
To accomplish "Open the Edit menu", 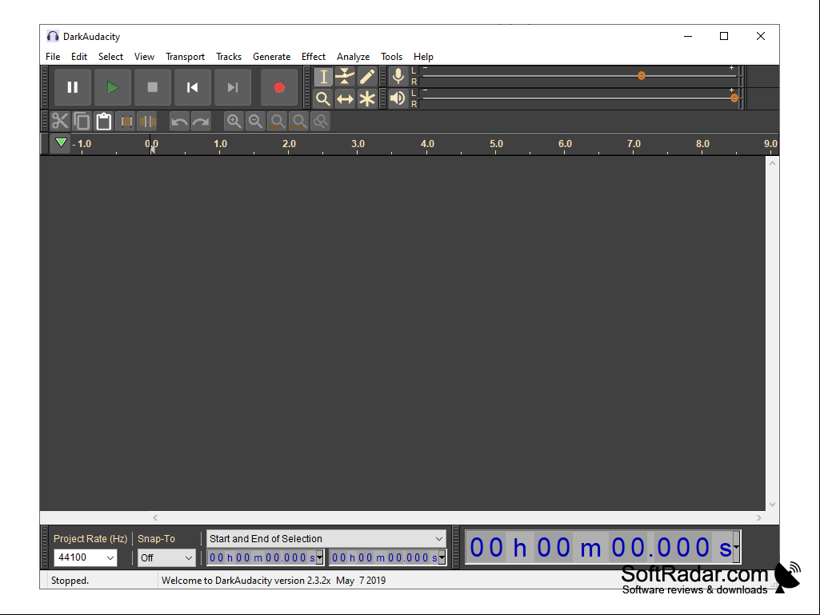I will [x=79, y=57].
